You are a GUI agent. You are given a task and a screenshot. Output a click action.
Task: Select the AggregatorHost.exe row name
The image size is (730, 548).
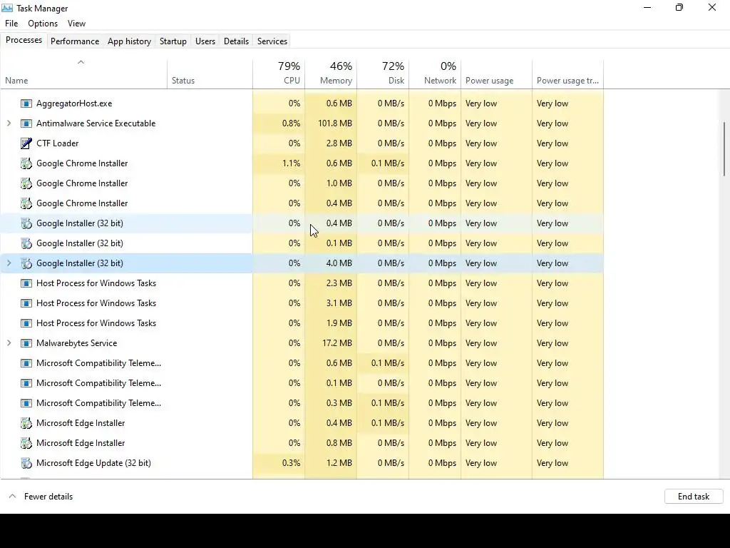(74, 103)
